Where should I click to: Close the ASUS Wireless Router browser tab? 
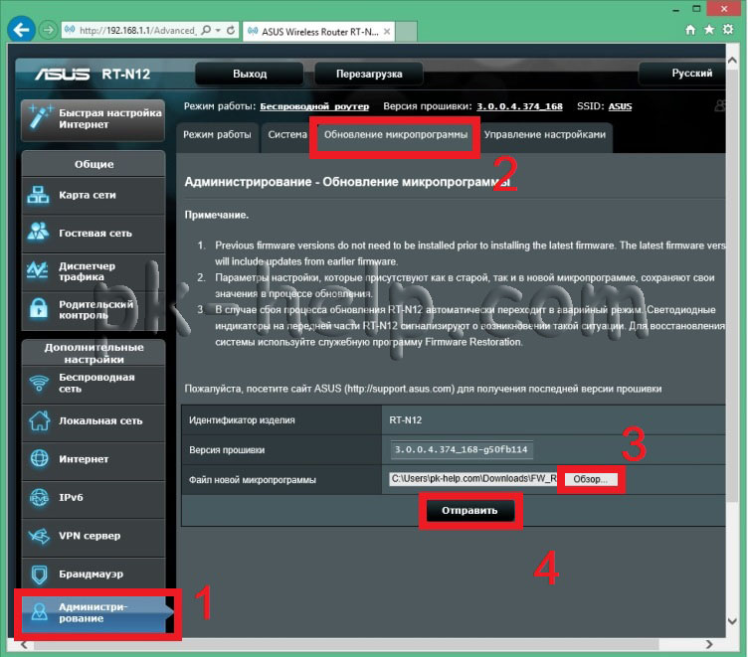click(387, 32)
